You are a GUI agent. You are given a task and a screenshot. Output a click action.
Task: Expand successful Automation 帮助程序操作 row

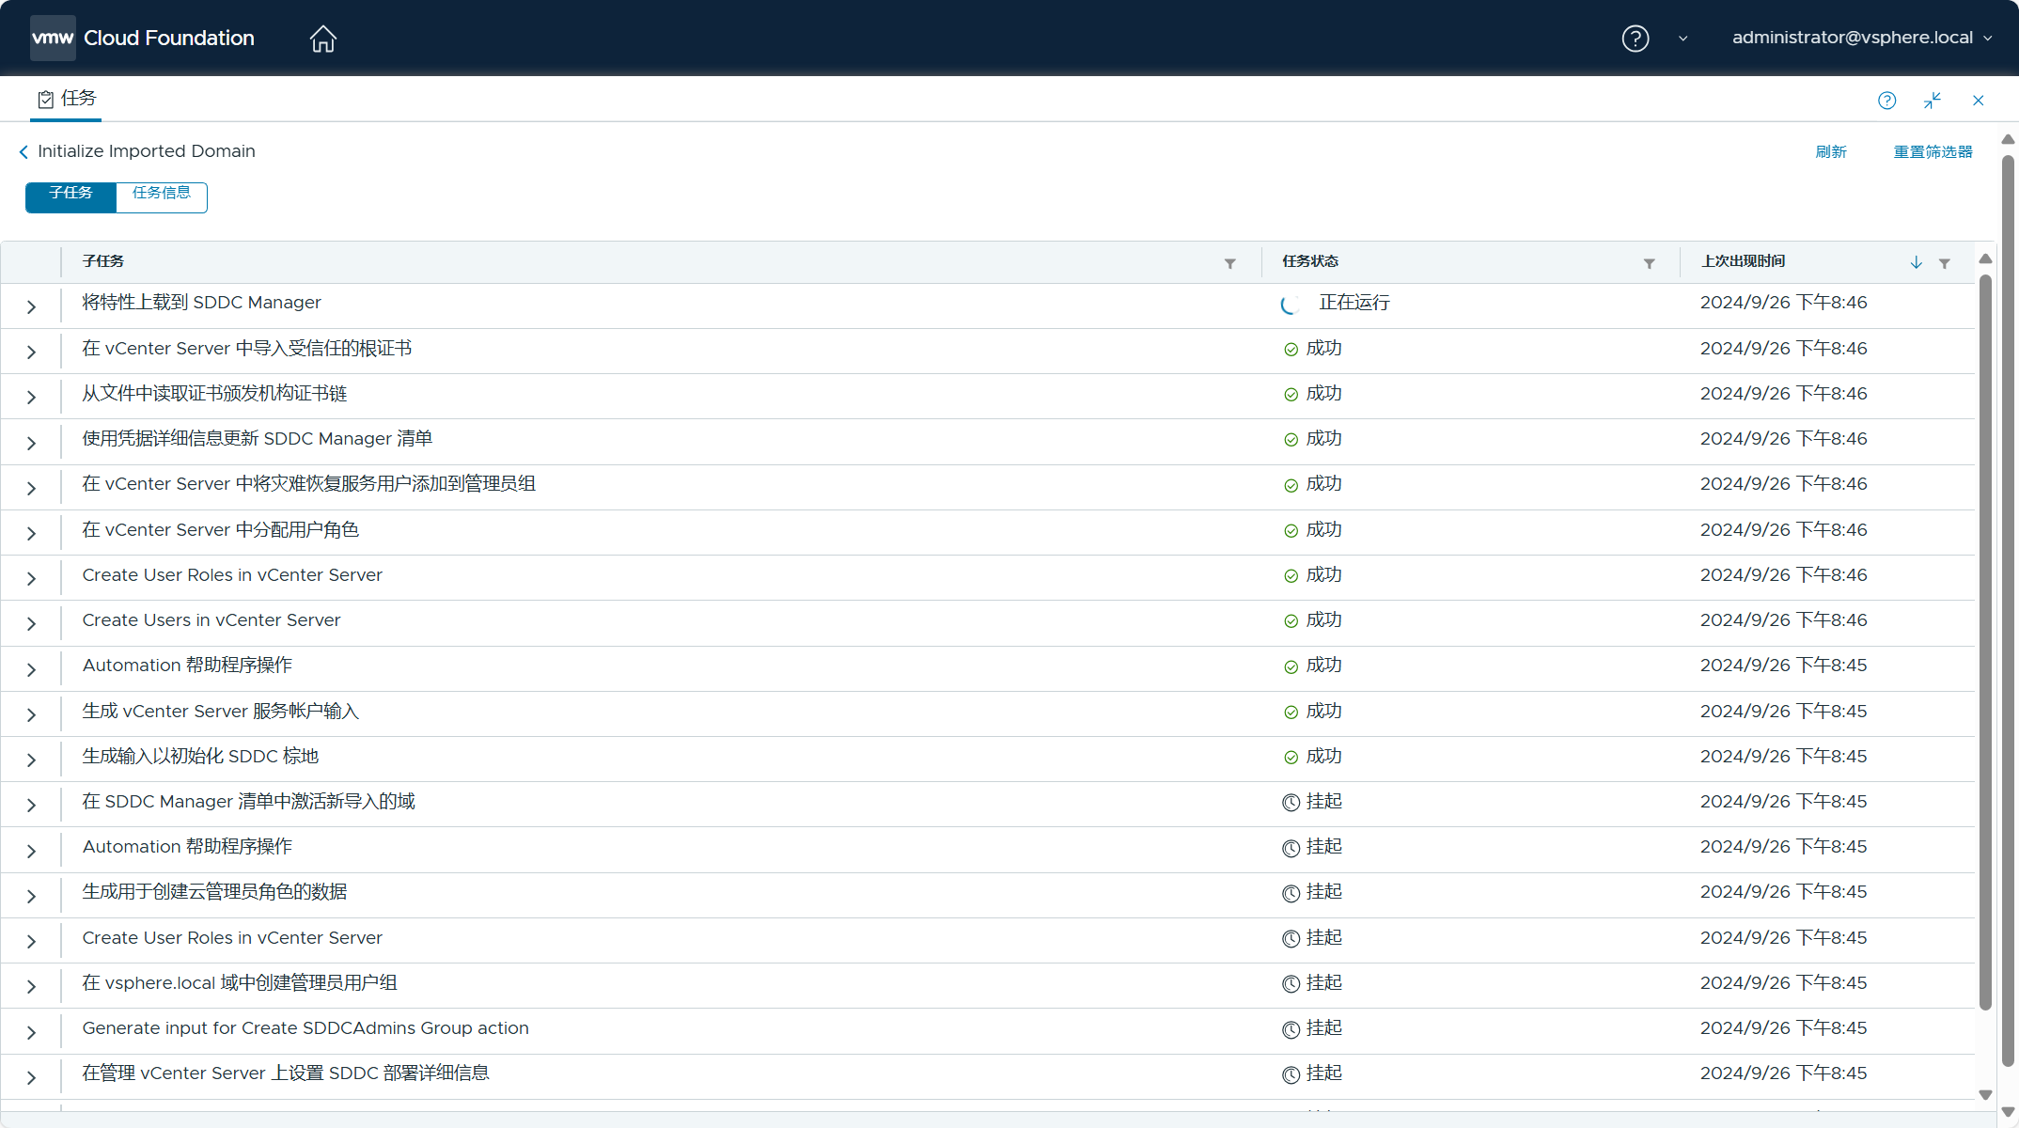coord(31,670)
